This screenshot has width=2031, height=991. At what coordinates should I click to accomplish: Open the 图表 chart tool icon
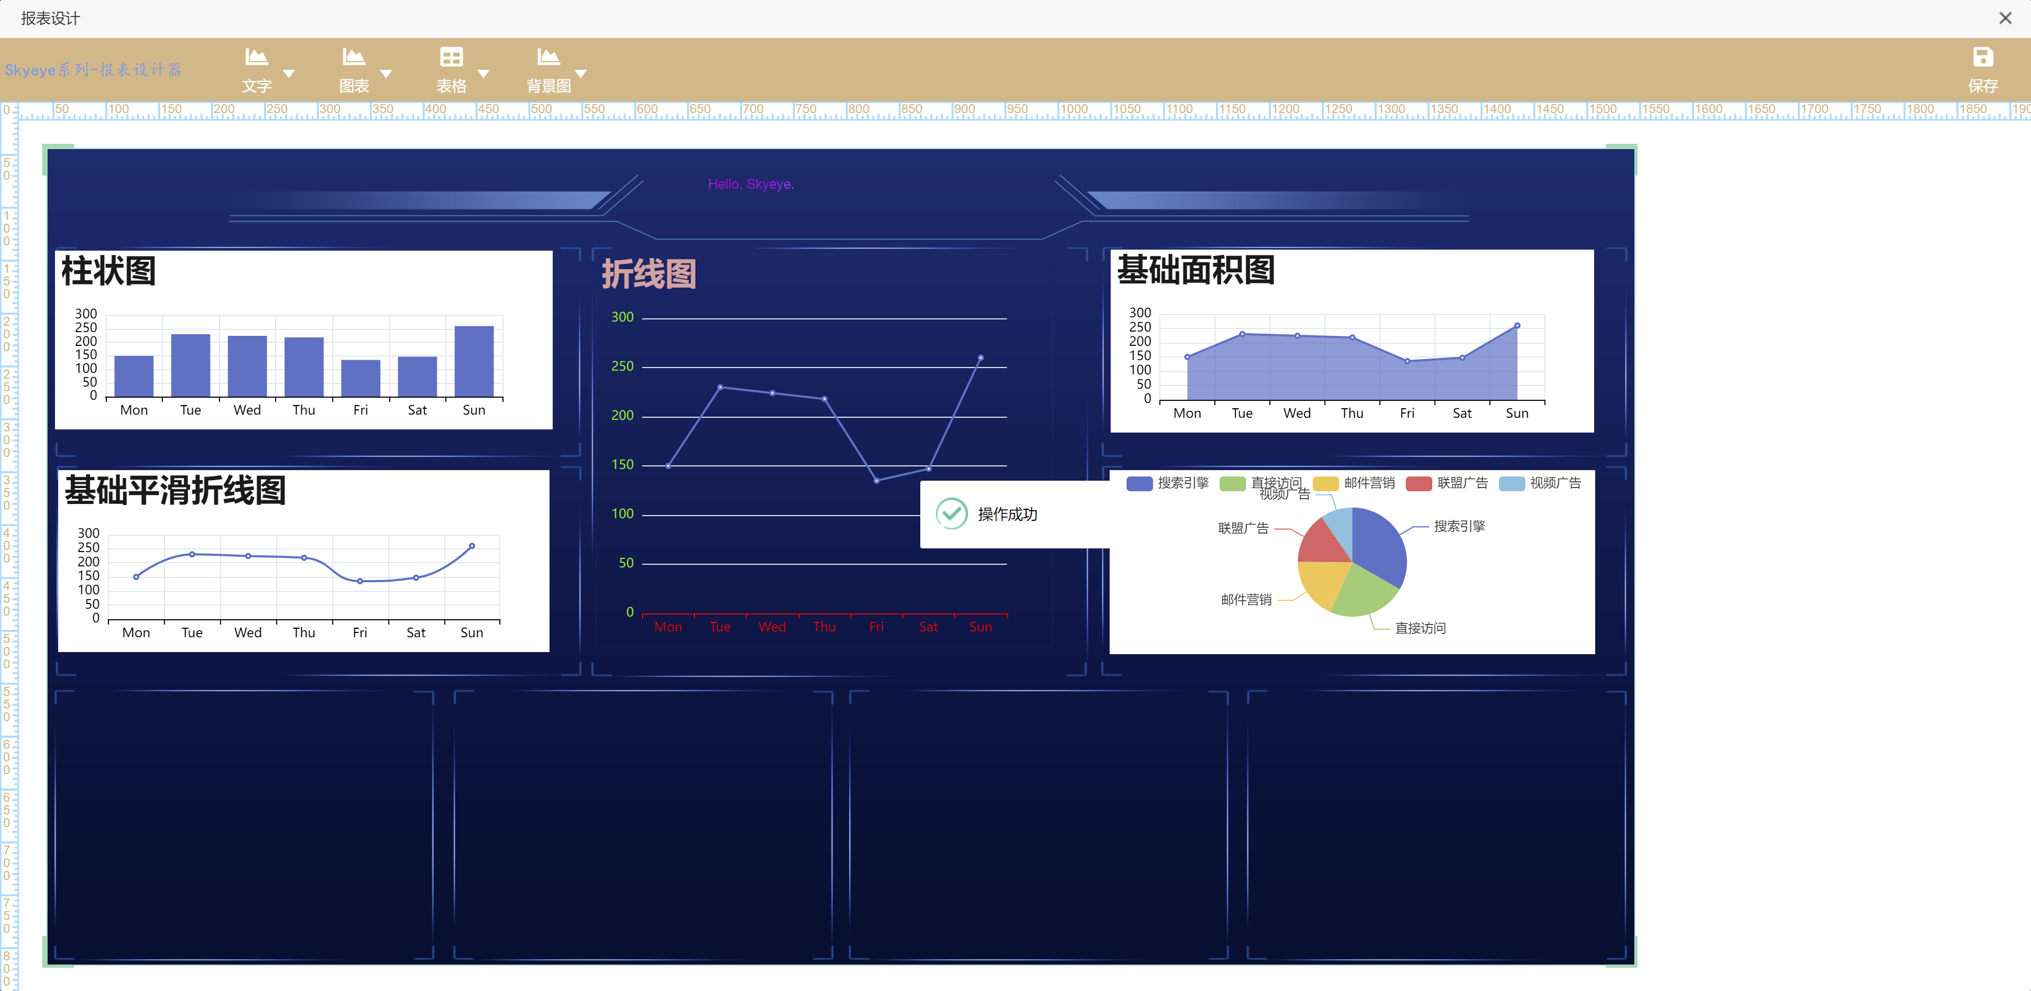(x=353, y=57)
